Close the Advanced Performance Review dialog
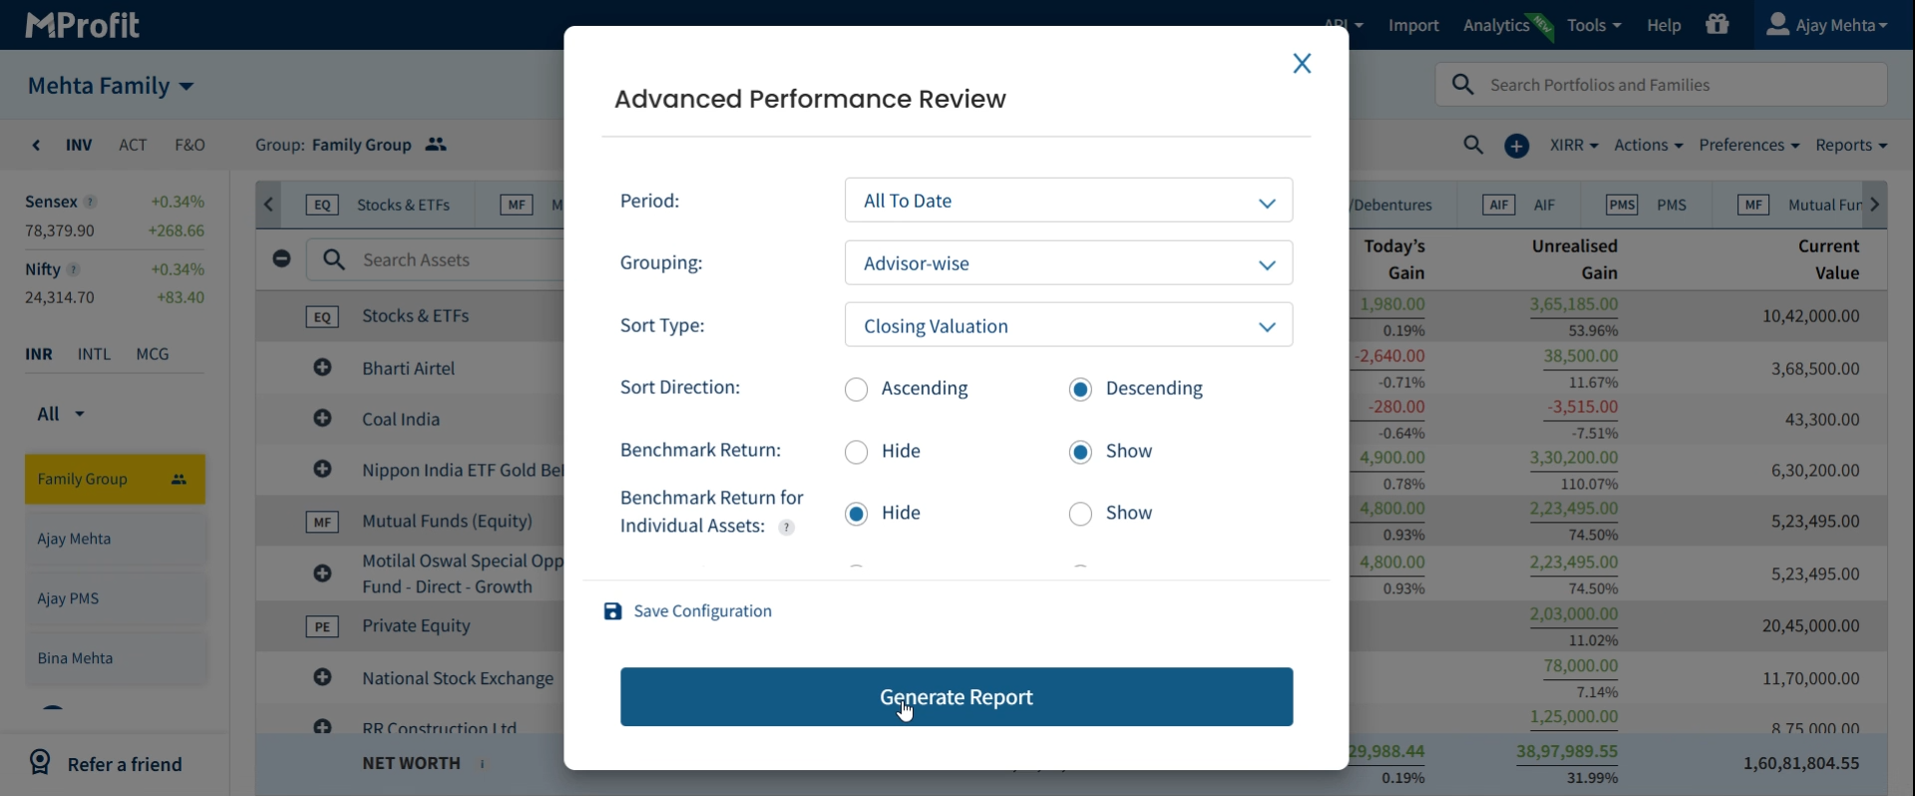The height and width of the screenshot is (796, 1915). pyautogui.click(x=1302, y=64)
